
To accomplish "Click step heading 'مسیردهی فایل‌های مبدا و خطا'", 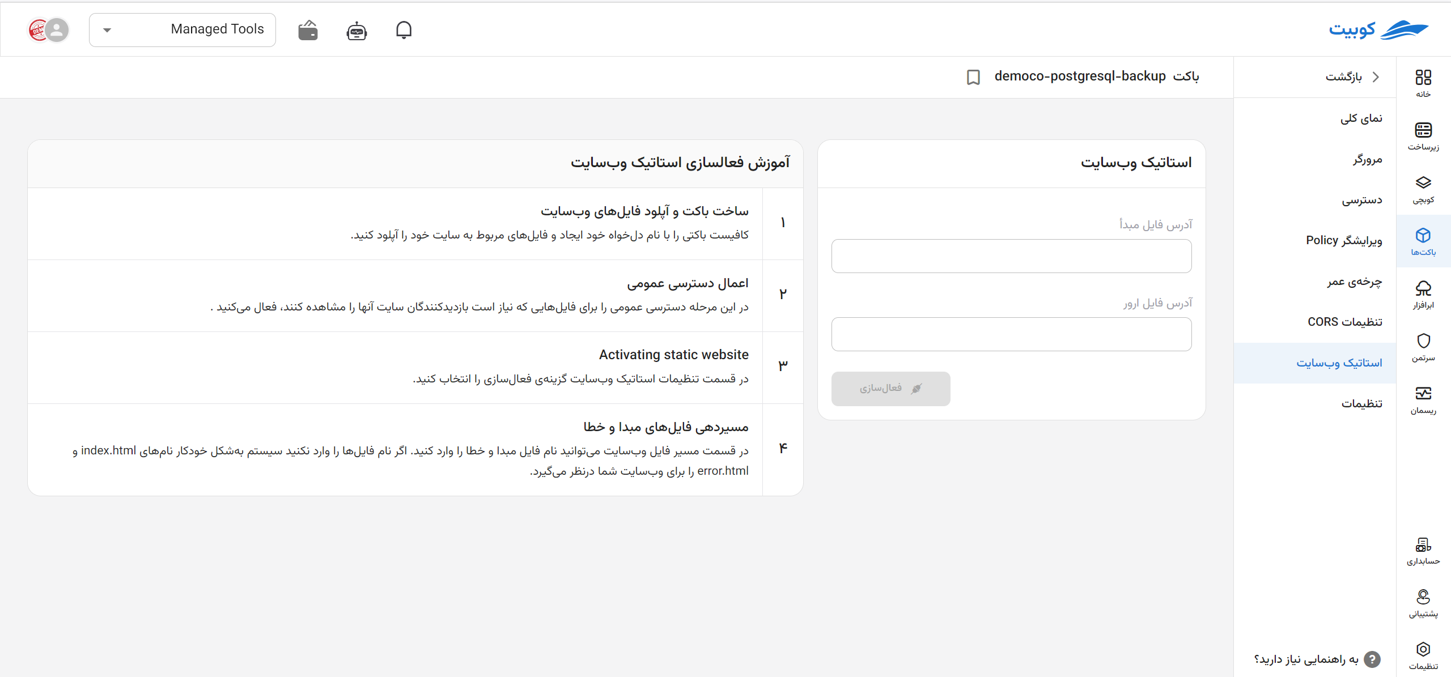I will pyautogui.click(x=666, y=427).
